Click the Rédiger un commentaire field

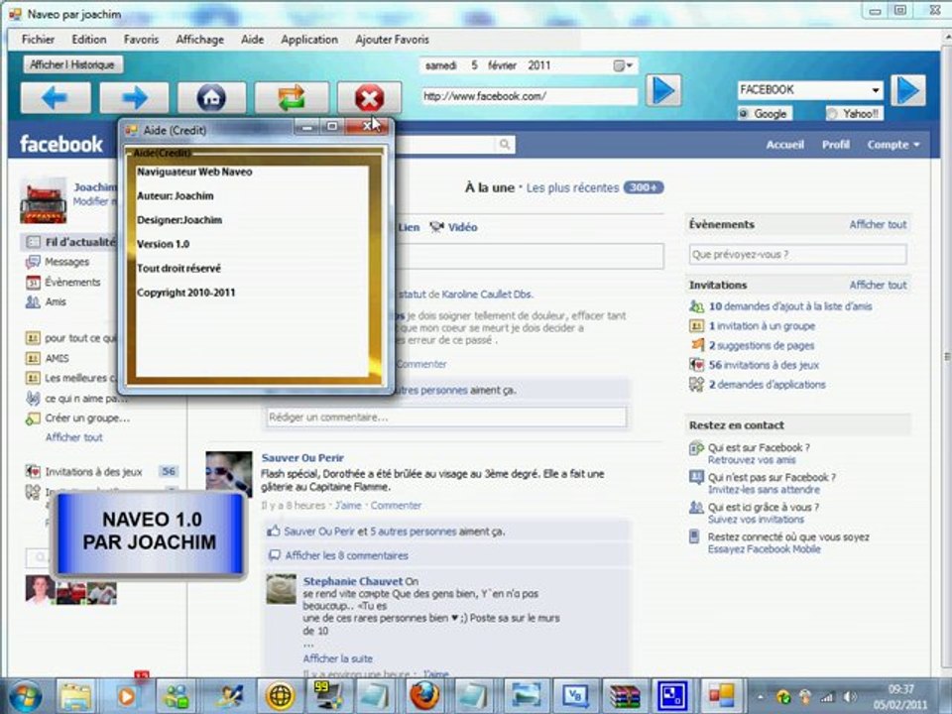(x=446, y=417)
